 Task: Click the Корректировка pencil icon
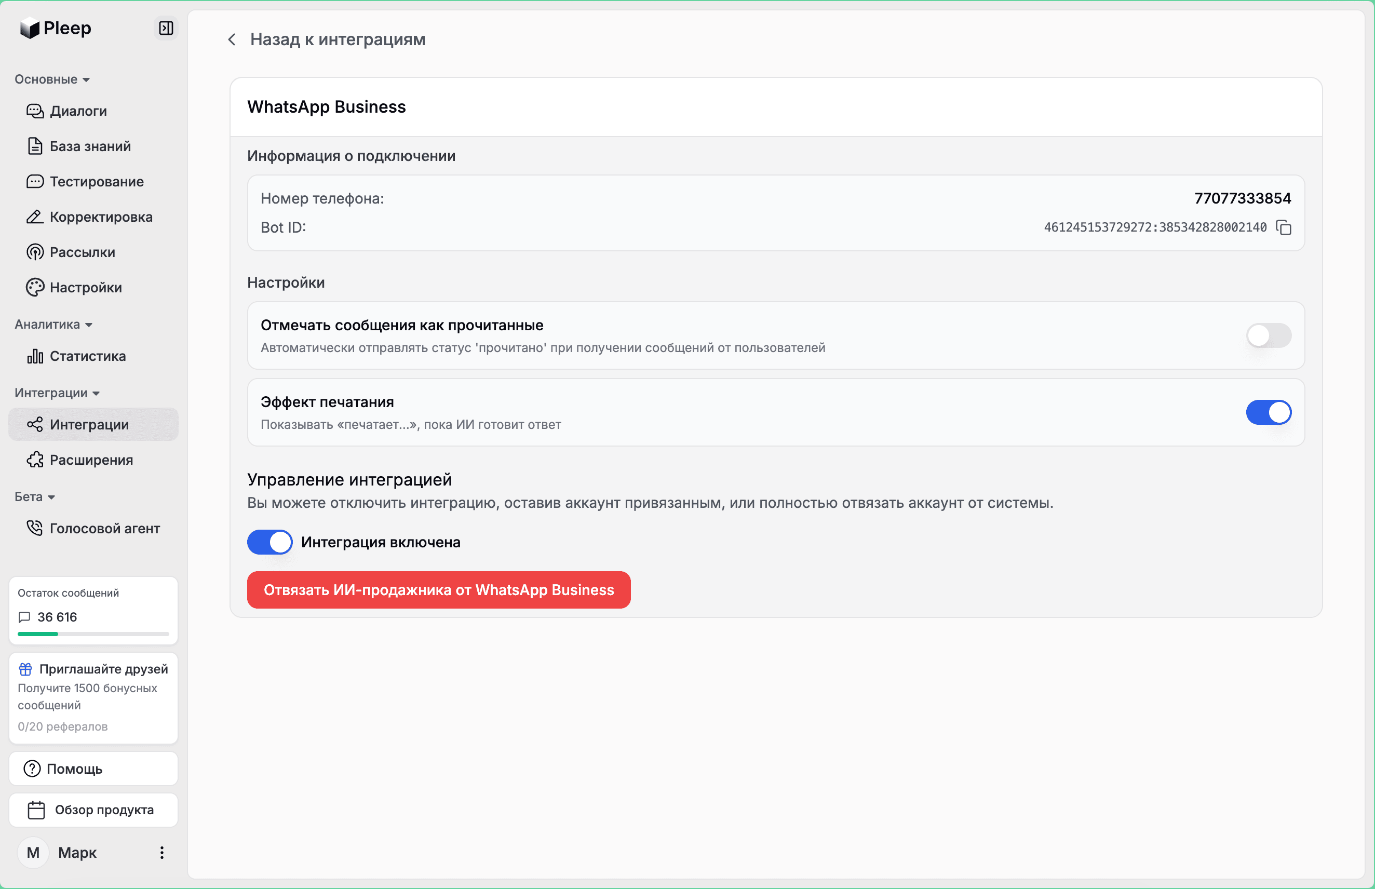click(x=35, y=217)
